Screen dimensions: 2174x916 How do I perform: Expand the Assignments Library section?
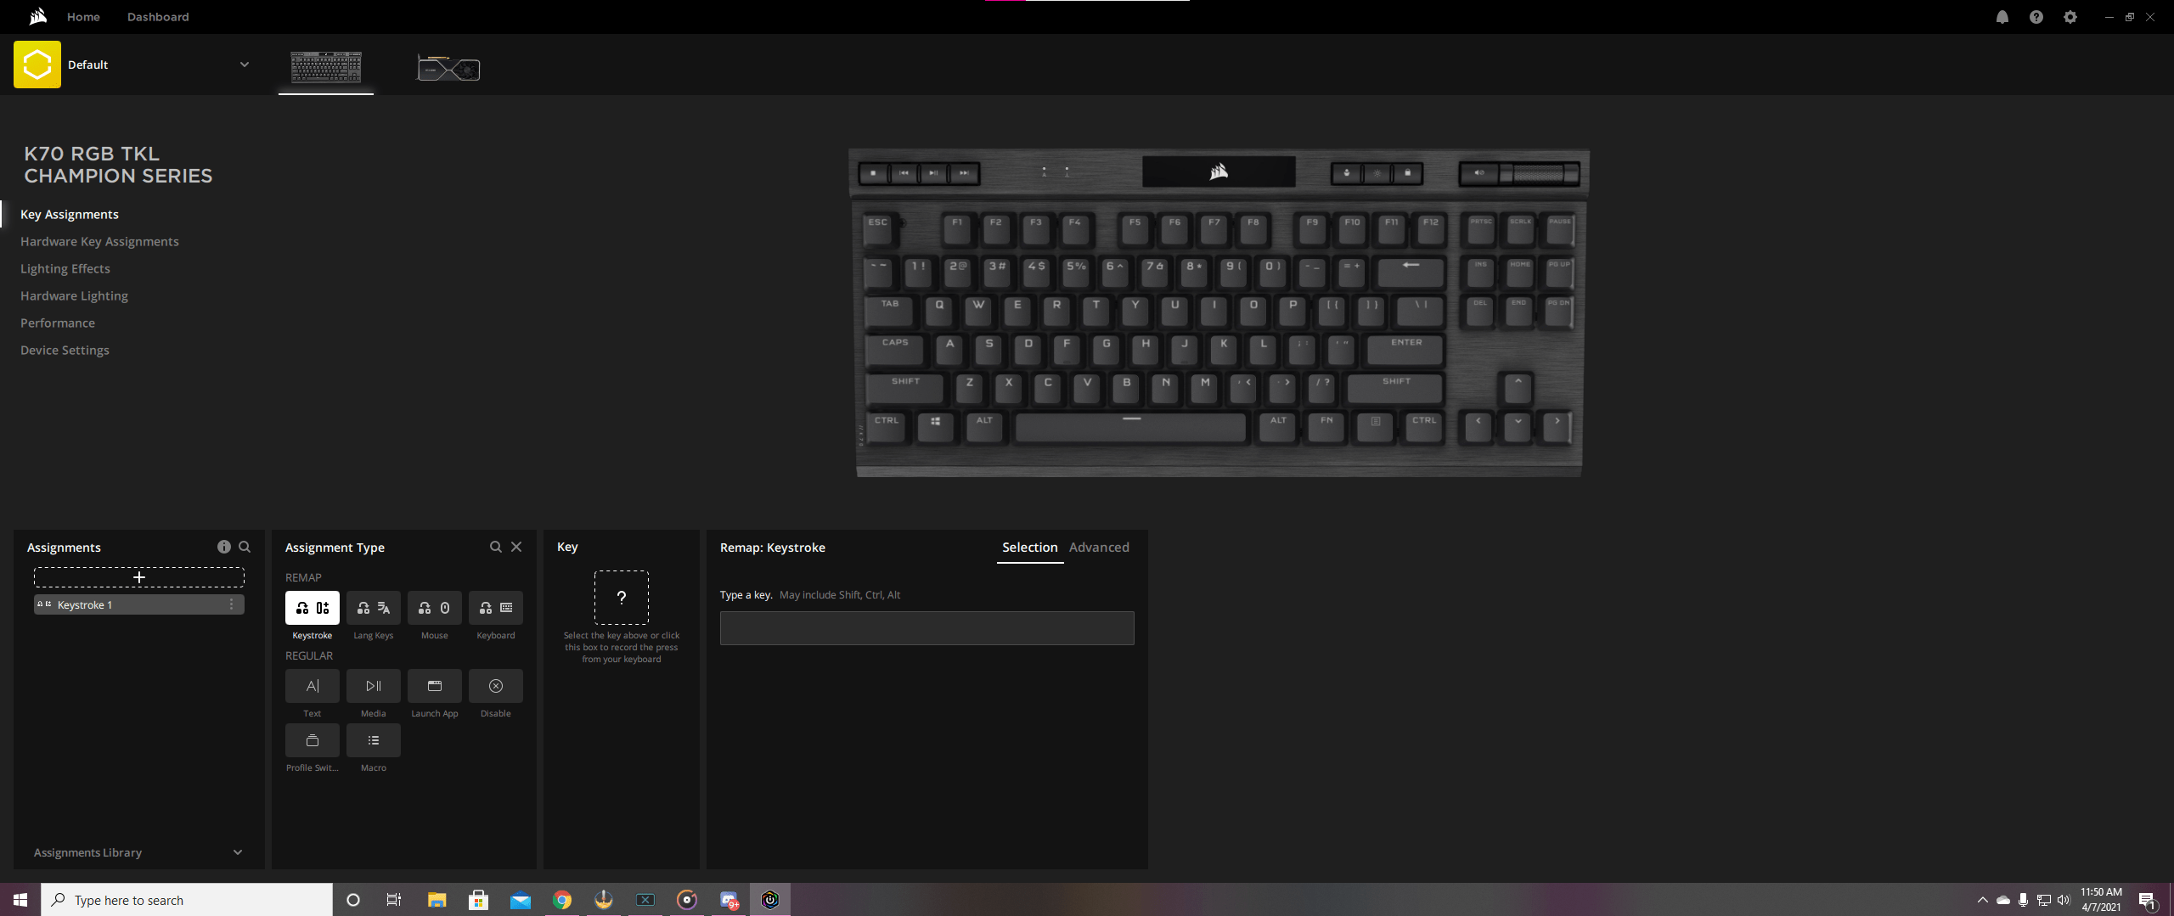tap(237, 851)
